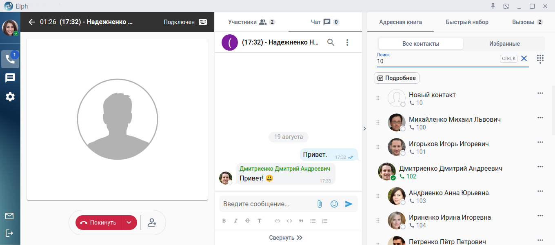This screenshot has width=555, height=245.
Task: Select the Все контакты filter
Action: click(x=421, y=44)
